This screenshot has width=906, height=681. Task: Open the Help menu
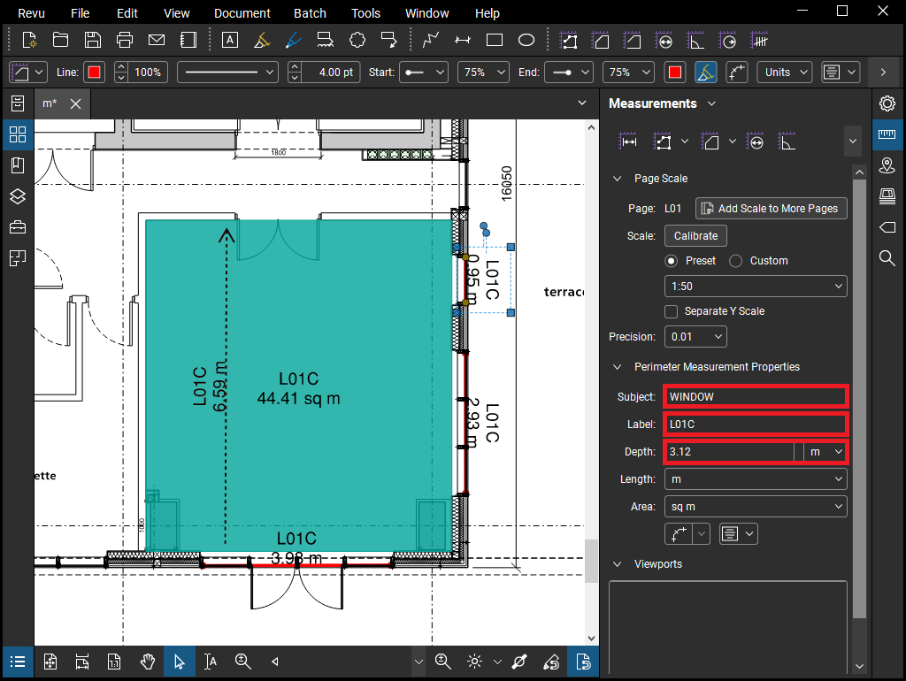488,12
